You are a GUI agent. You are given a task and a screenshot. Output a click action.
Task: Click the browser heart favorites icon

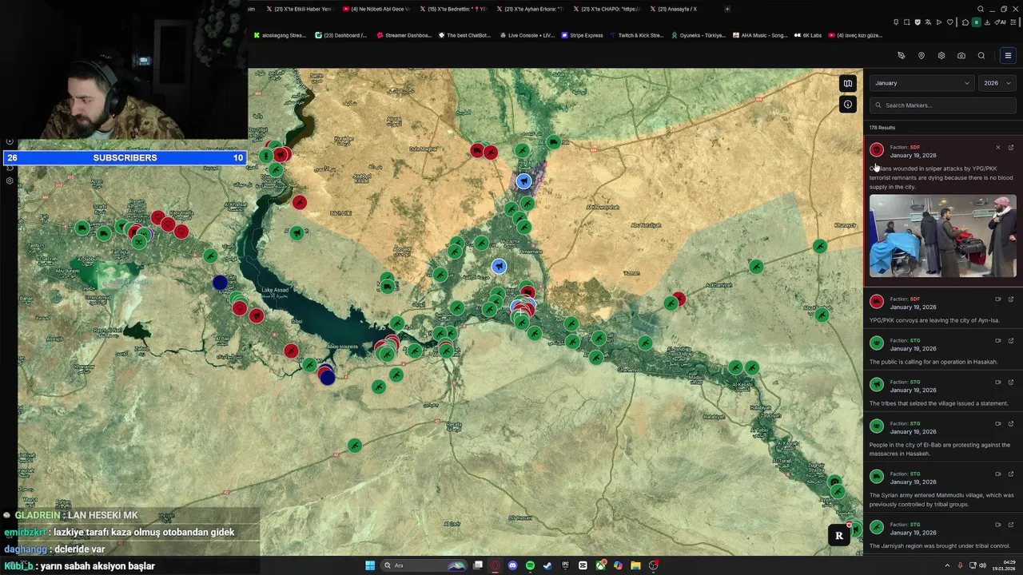coord(950,22)
